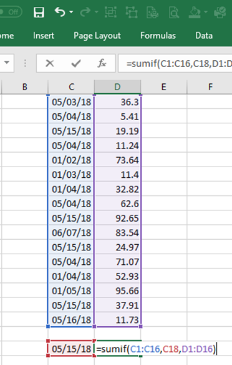Viewport: 232px width, 365px height.
Task: Click cell with value 95.66
Action: coord(117,290)
